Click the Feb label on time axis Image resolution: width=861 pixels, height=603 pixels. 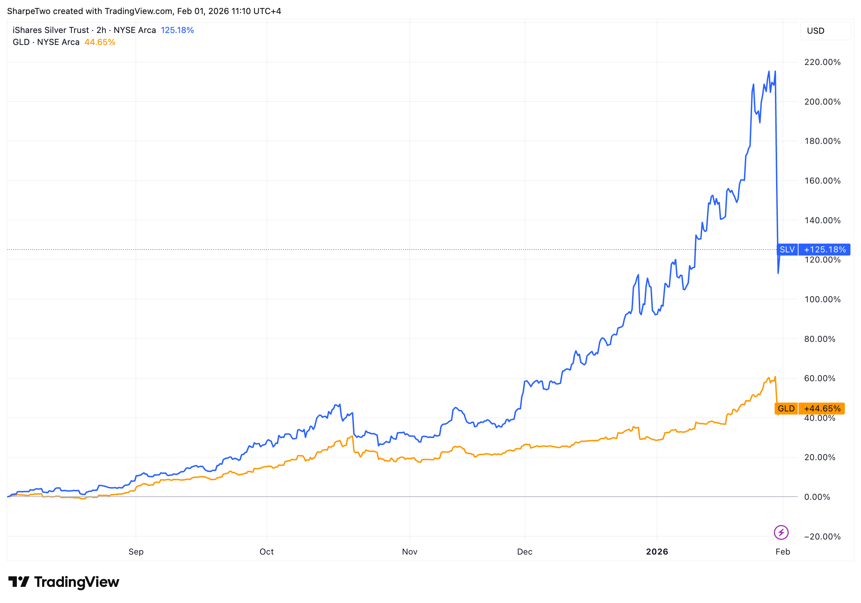783,552
